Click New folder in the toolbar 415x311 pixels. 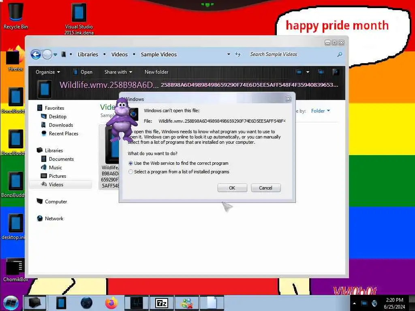click(156, 72)
